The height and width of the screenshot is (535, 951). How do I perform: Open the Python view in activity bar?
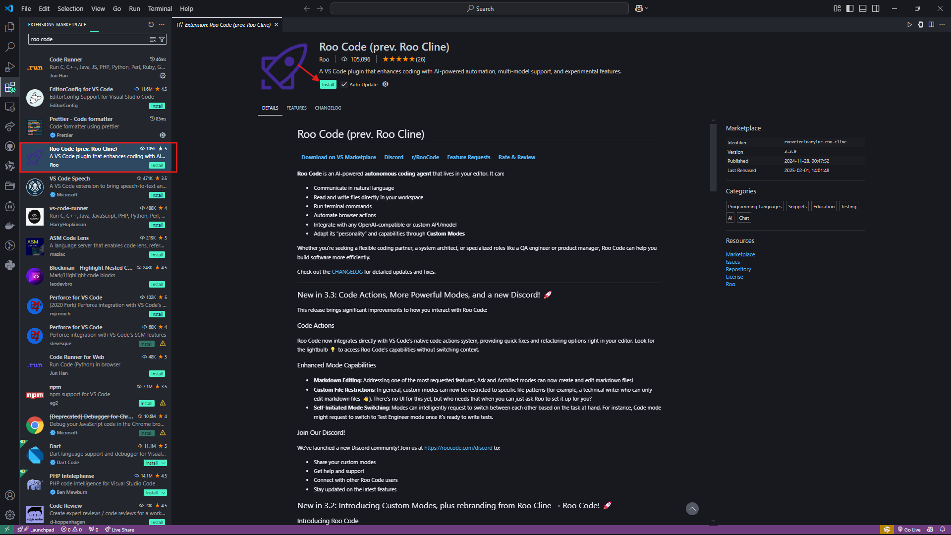(x=10, y=265)
